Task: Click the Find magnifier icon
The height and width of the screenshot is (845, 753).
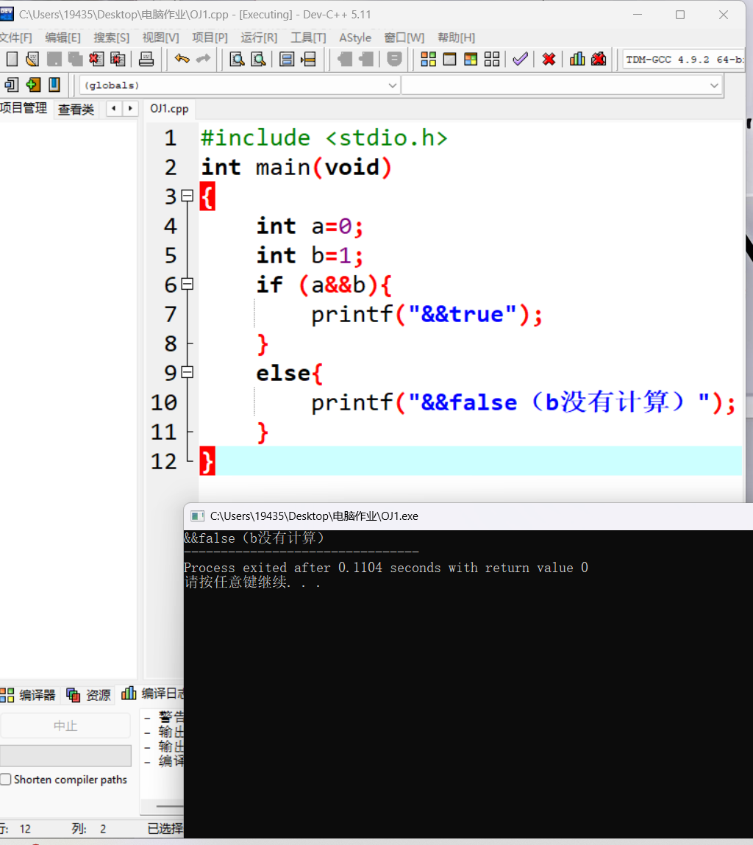Action: (238, 59)
